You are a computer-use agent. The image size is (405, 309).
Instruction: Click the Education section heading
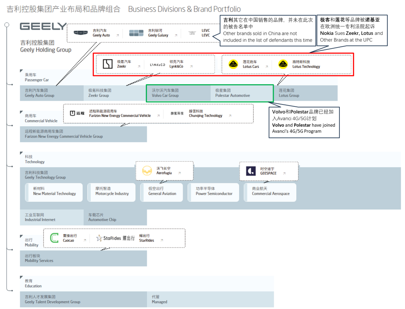tap(33, 284)
